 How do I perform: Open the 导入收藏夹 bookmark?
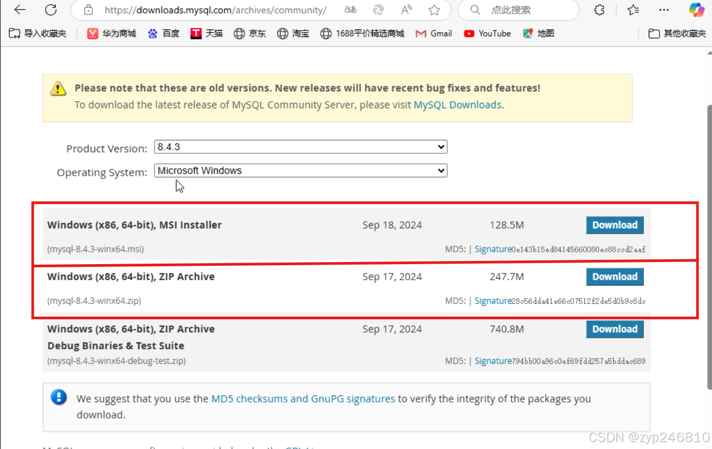coord(38,33)
